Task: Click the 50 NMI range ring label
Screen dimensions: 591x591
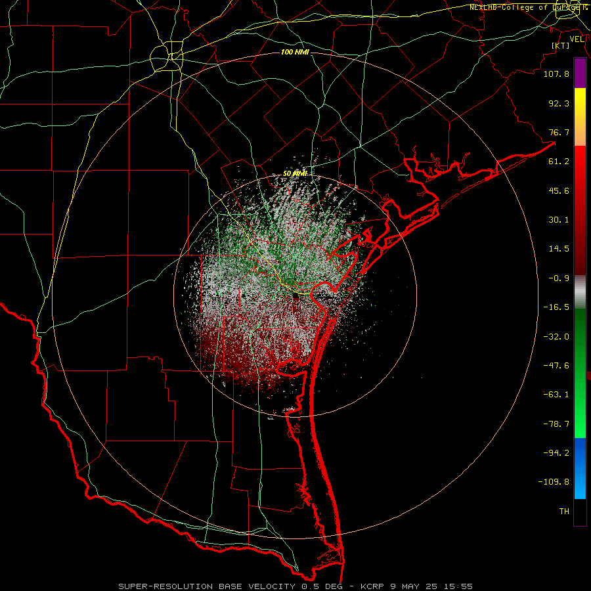Action: [295, 173]
